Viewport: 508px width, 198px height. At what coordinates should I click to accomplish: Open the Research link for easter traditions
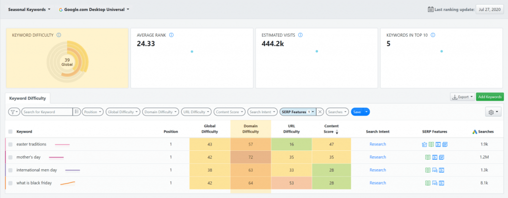click(x=378, y=144)
